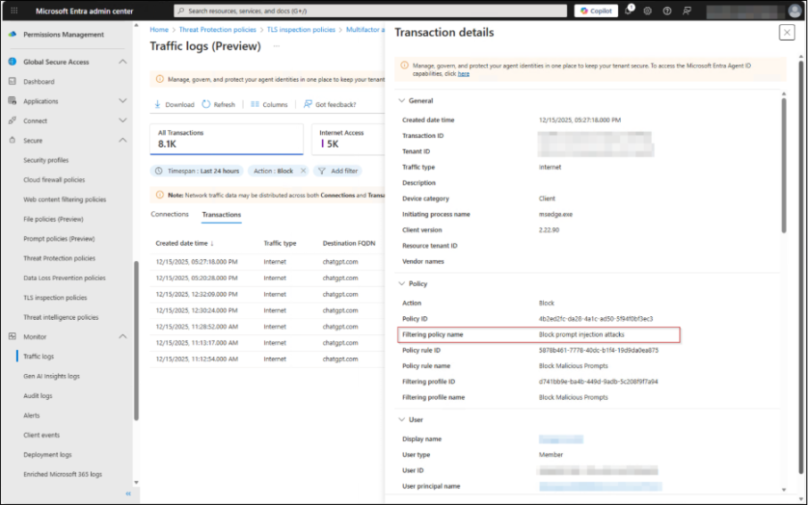Viewport: 808px width, 505px height.
Task: Open Enriched Microsoft 365 logs
Action: click(x=62, y=474)
